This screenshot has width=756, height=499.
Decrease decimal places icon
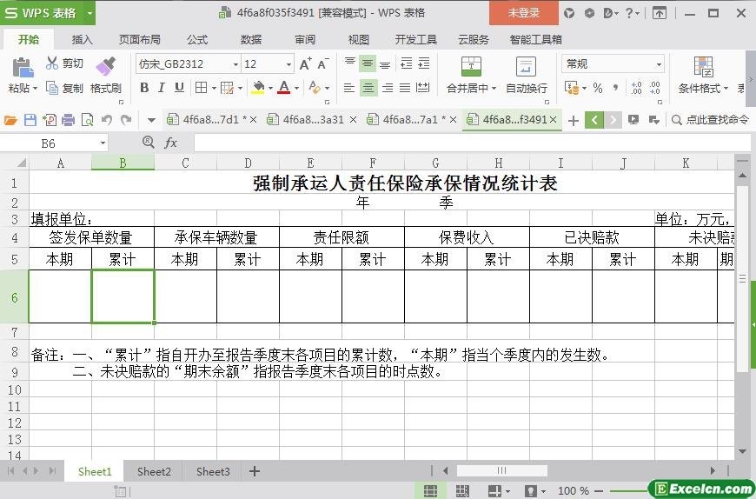(654, 88)
